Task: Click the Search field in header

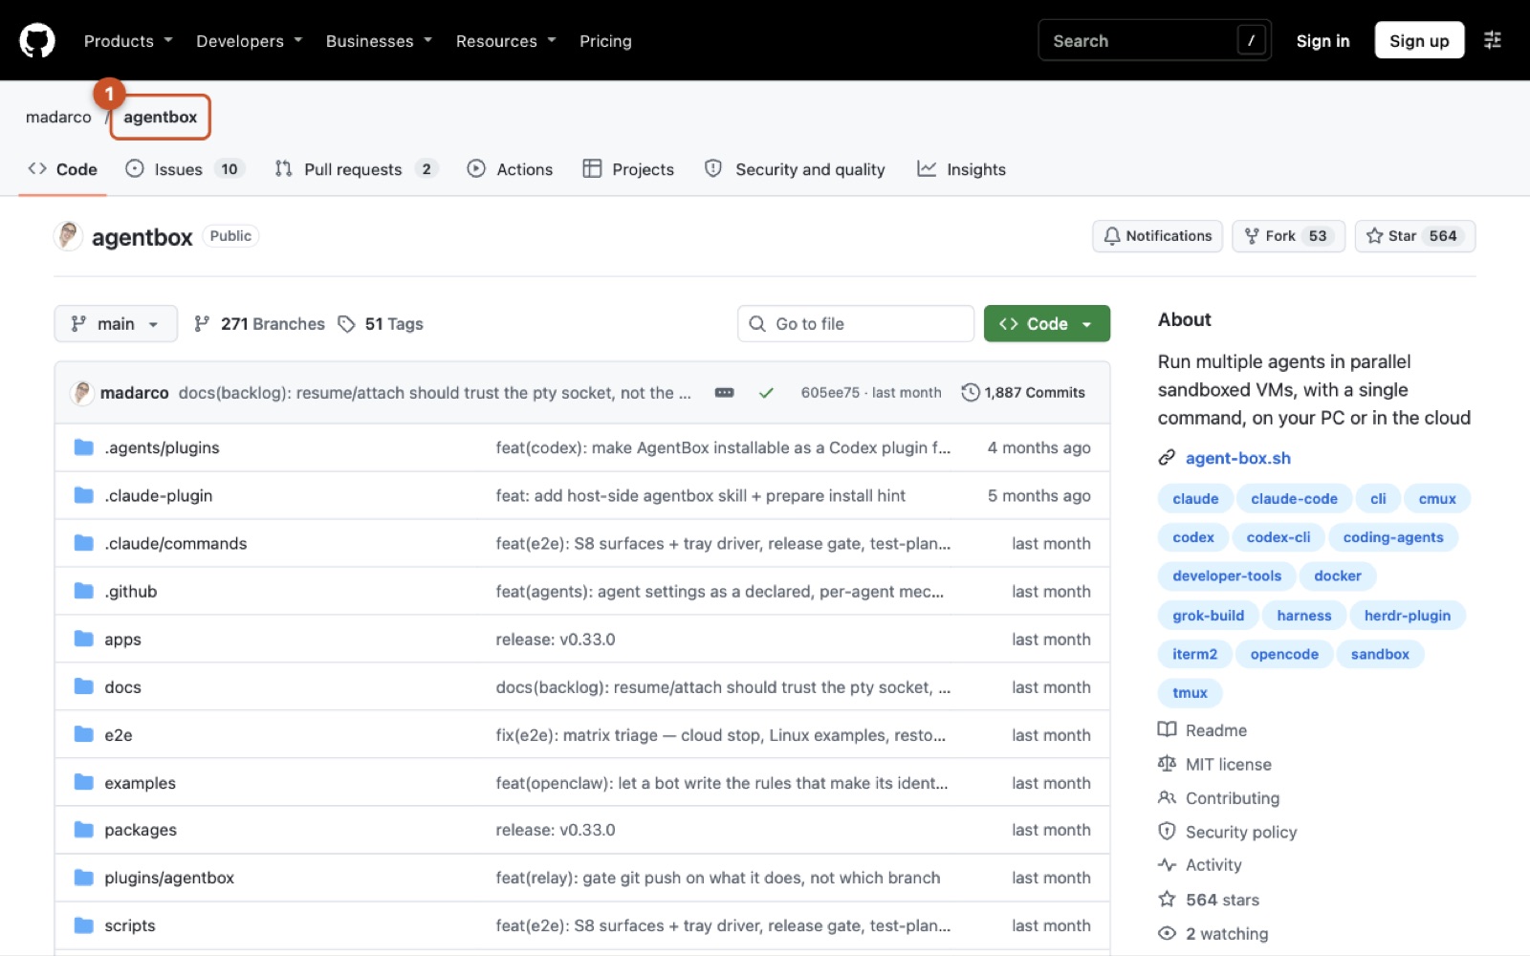Action: pos(1154,40)
